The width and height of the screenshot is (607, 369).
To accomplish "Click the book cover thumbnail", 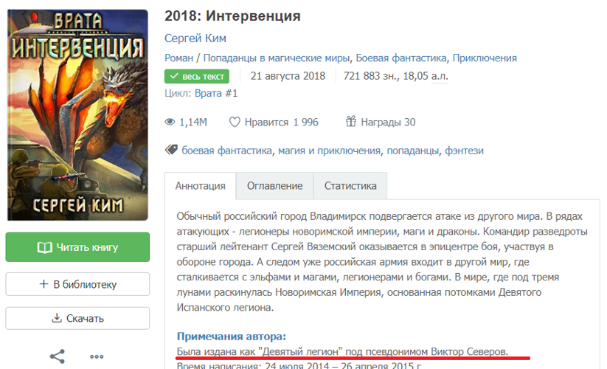I will 77,115.
